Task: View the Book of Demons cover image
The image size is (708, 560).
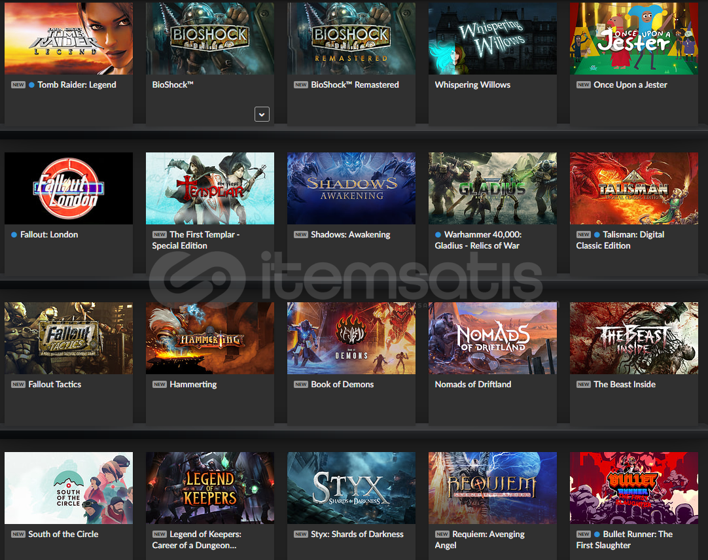Action: pos(351,338)
